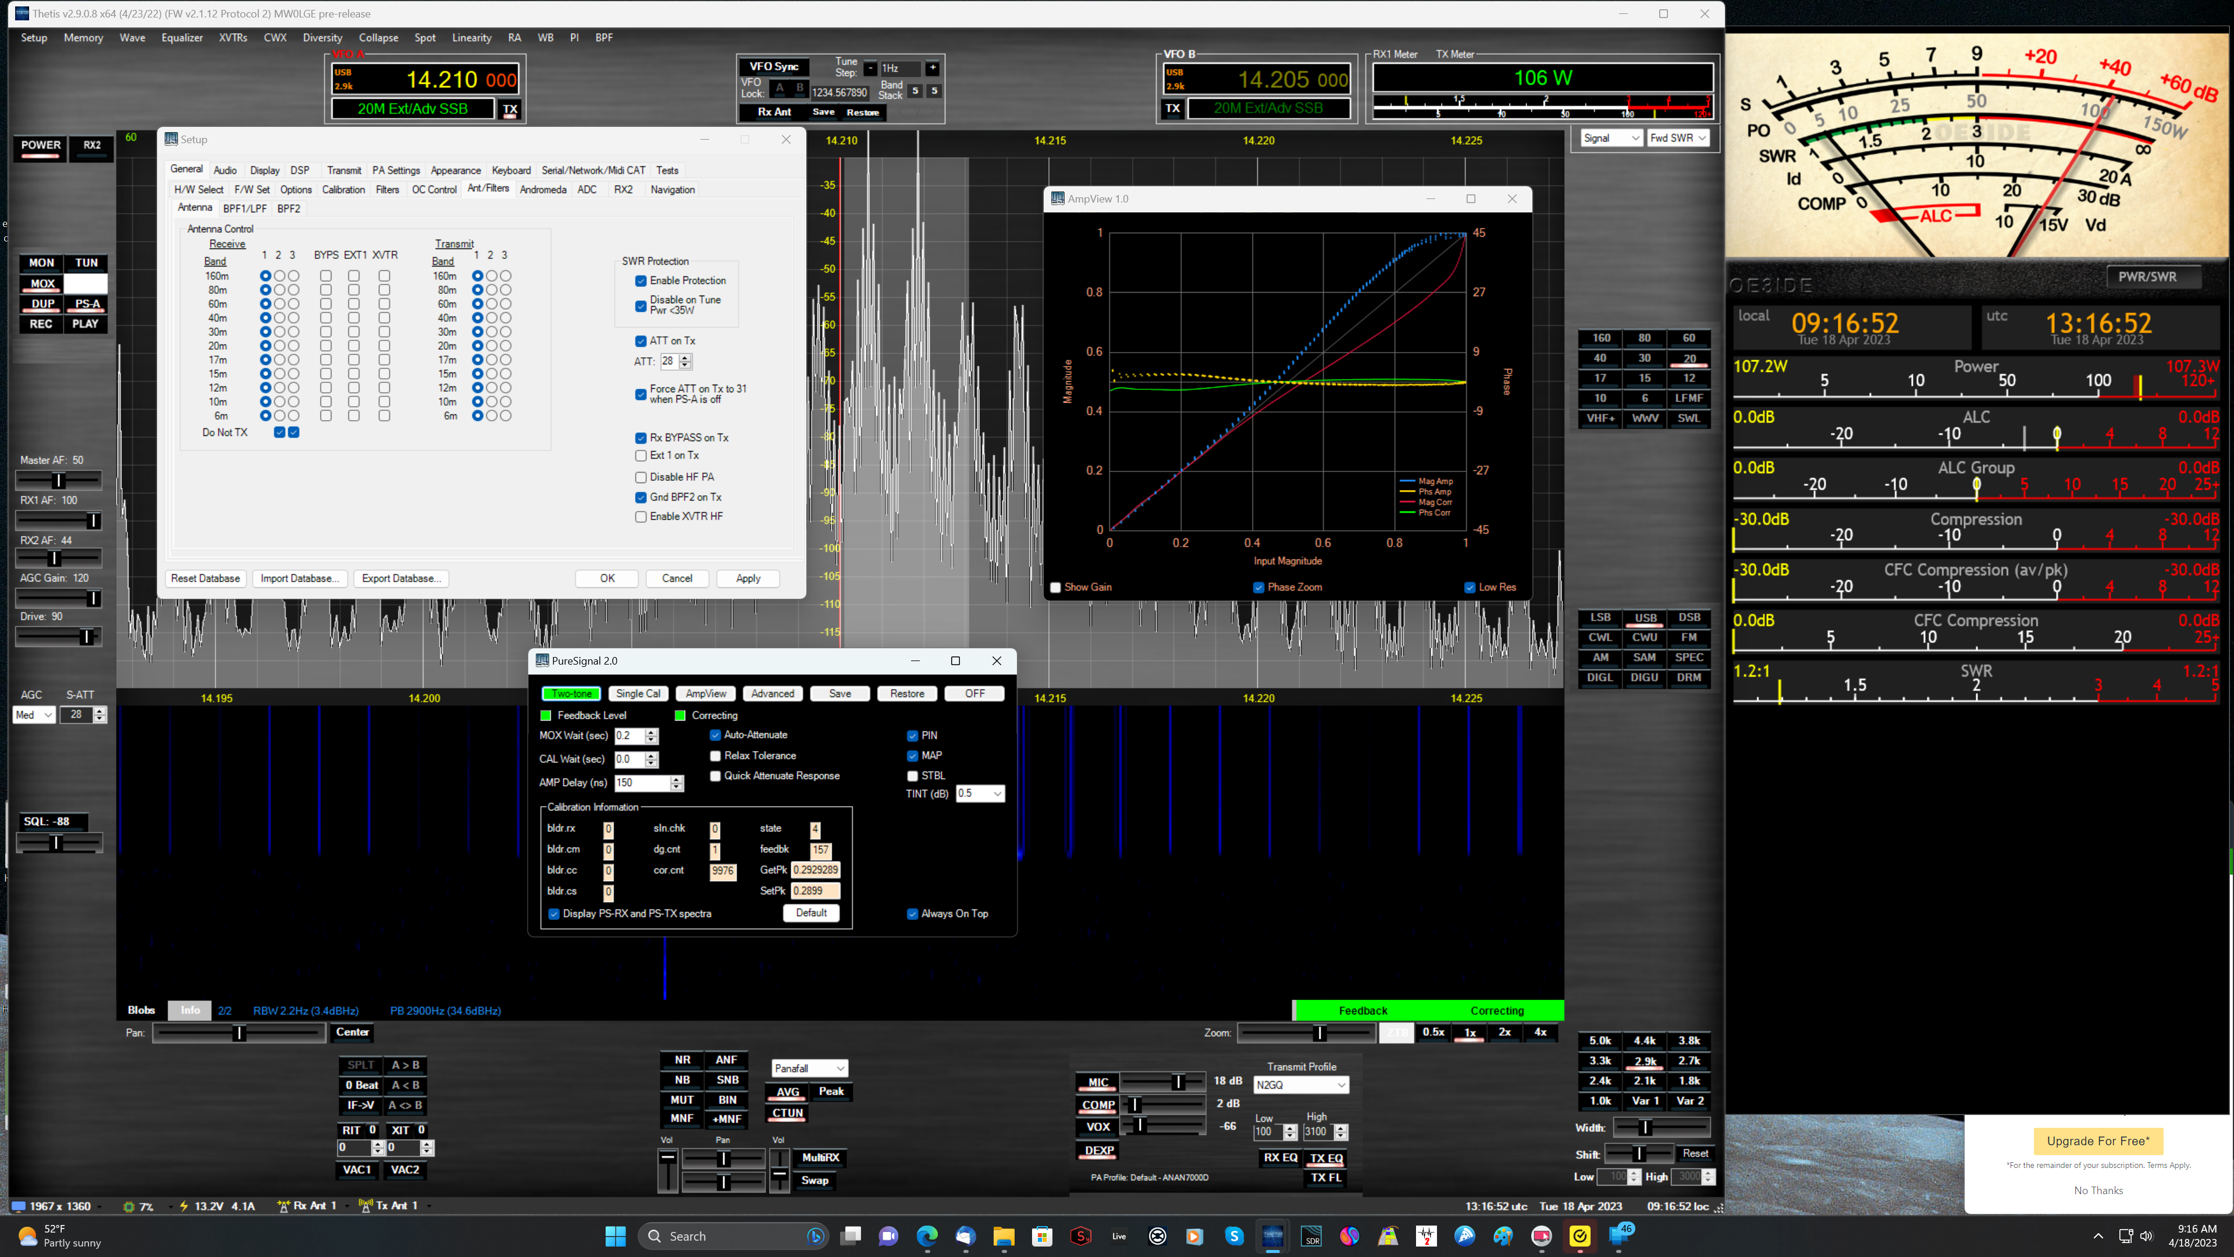Click the TUN tune button
This screenshot has width=2234, height=1257.
86,263
